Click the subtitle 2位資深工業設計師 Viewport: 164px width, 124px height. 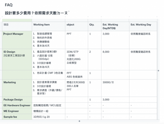pos(14,55)
